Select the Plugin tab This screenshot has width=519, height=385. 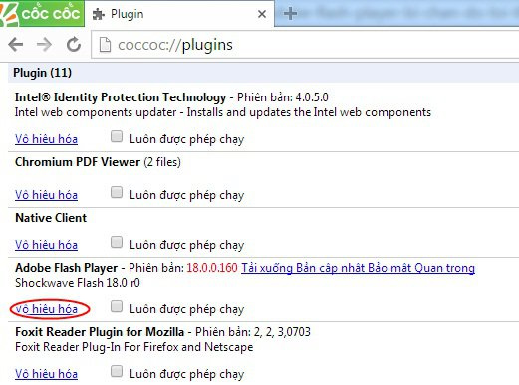point(179,14)
